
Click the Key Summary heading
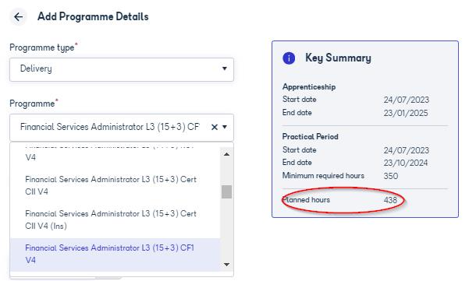pos(338,58)
